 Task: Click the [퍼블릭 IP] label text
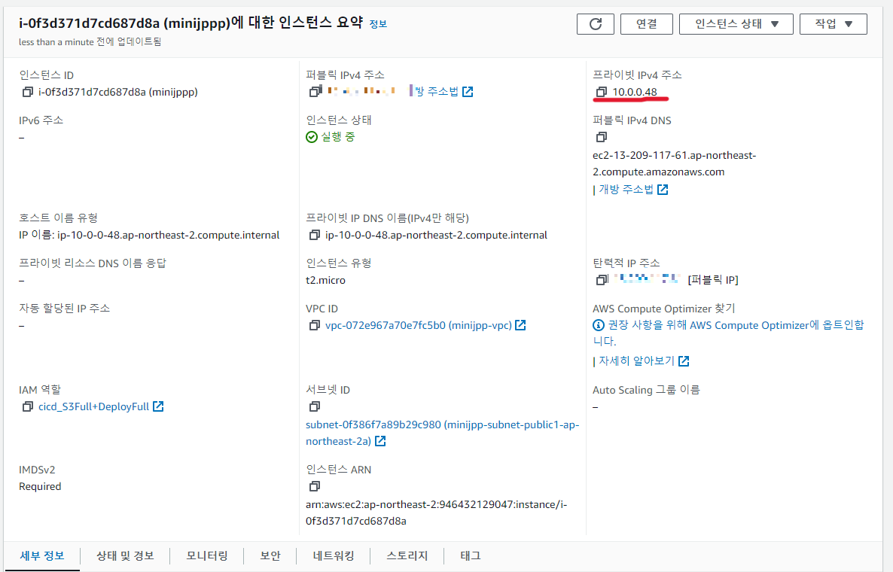pyautogui.click(x=713, y=279)
